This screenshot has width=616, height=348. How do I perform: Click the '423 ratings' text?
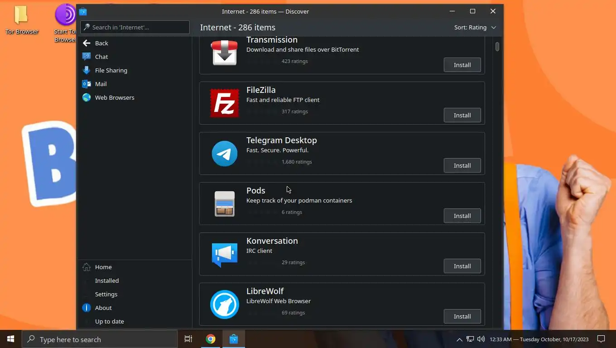[x=294, y=61]
